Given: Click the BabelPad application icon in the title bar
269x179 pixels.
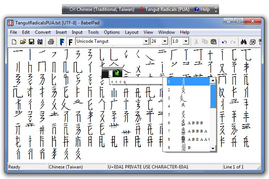Looking at the screenshot, I should [10, 23].
